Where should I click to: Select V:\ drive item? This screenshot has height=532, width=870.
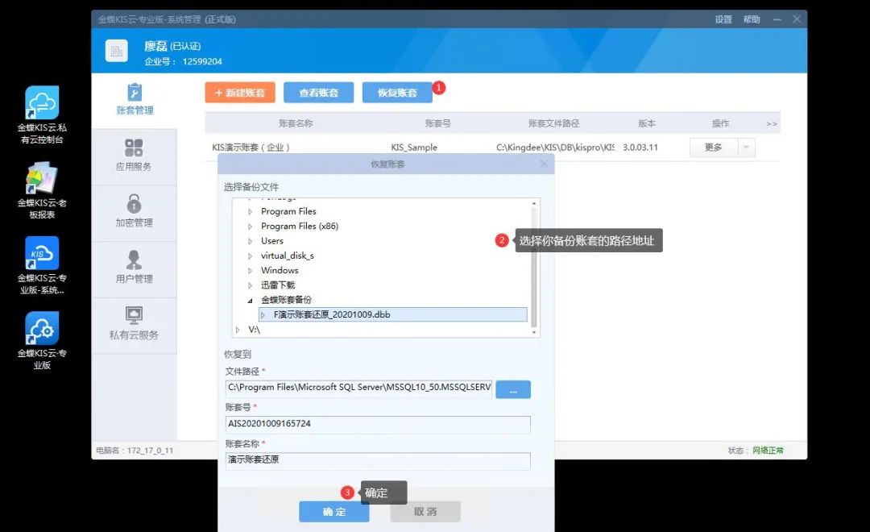[254, 330]
